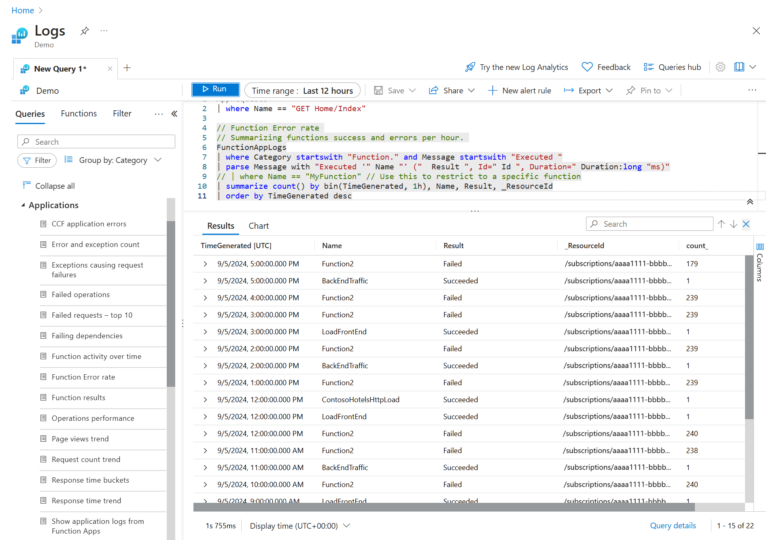Screen dimensions: 777x540
Task: Expand the first Function2 result row
Action: (205, 264)
